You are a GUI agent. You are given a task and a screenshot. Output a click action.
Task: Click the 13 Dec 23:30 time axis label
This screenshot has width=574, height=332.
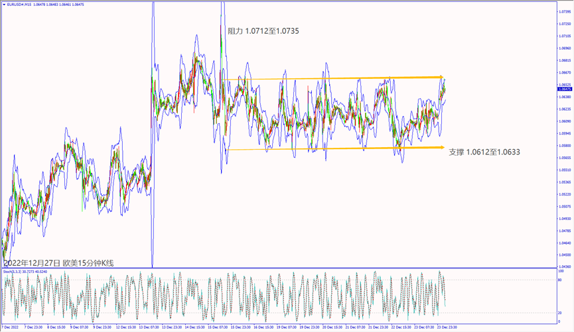click(x=171, y=327)
